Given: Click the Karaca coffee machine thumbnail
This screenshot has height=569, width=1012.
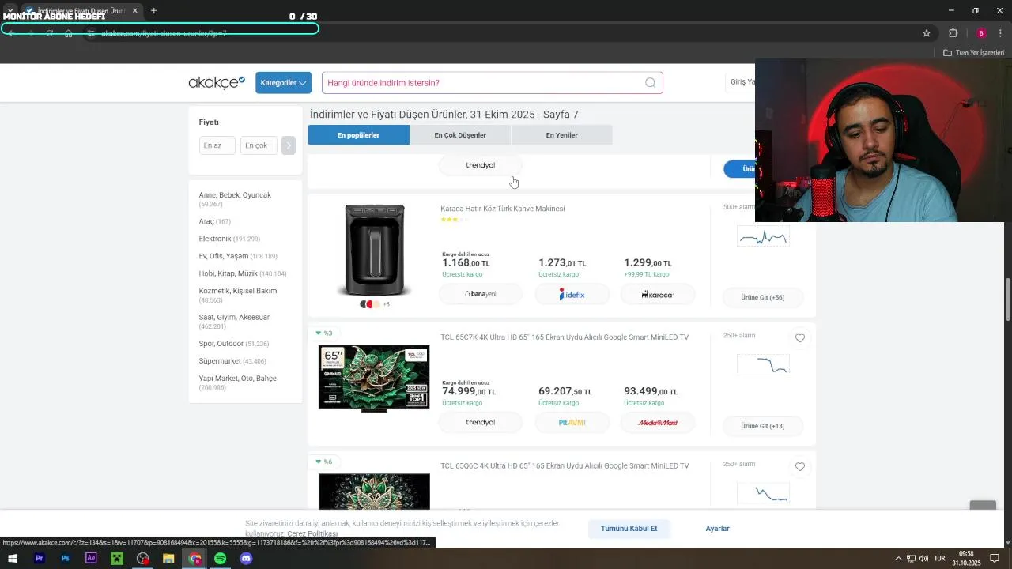Looking at the screenshot, I should [374, 251].
